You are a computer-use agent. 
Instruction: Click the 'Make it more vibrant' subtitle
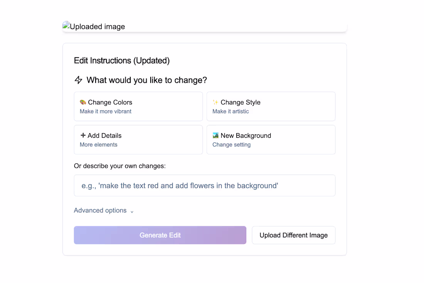(x=106, y=112)
